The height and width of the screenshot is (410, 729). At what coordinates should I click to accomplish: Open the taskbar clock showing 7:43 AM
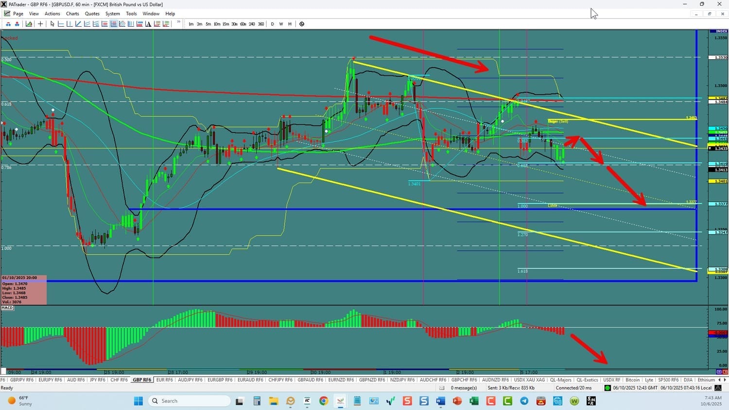point(712,401)
